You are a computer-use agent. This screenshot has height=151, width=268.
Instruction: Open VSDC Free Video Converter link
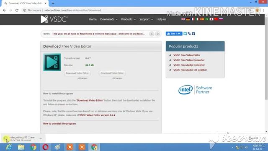[189, 60]
